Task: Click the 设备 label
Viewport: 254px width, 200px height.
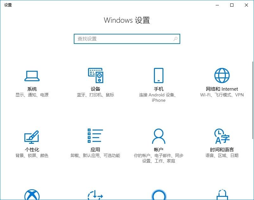Action: coord(95,89)
